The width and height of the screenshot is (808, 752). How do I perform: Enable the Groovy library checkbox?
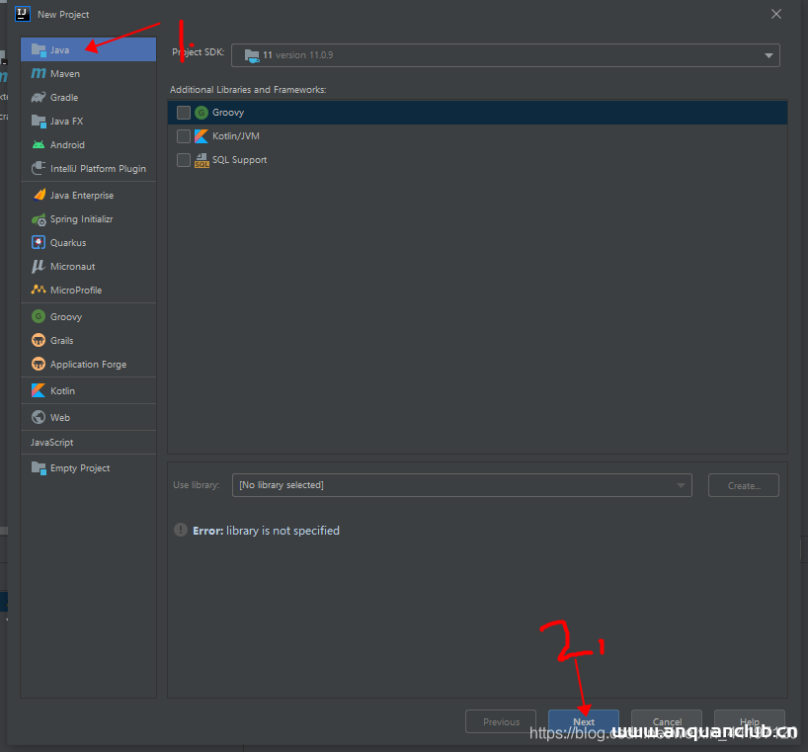[x=184, y=113]
